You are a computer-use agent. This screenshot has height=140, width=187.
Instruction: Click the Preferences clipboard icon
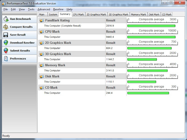6,59
